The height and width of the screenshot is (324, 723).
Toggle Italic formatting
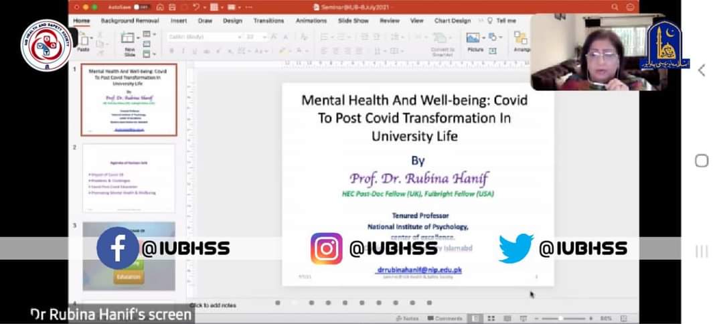pyautogui.click(x=183, y=51)
